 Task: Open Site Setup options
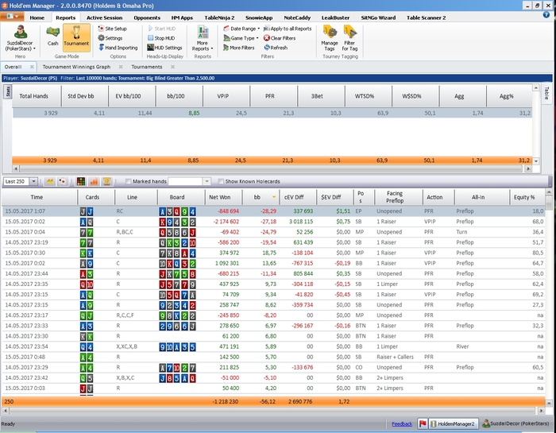[x=112, y=29]
